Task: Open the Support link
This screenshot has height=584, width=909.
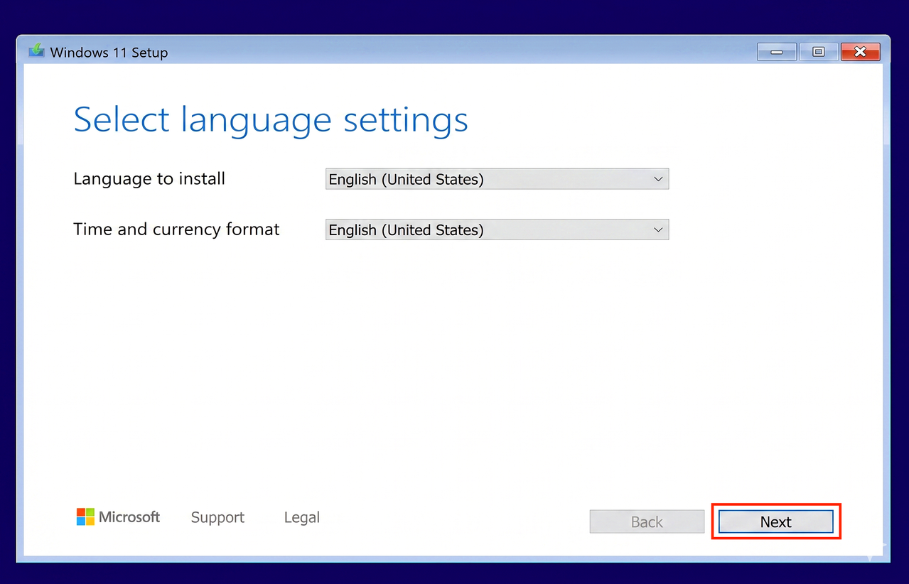Action: 217,517
